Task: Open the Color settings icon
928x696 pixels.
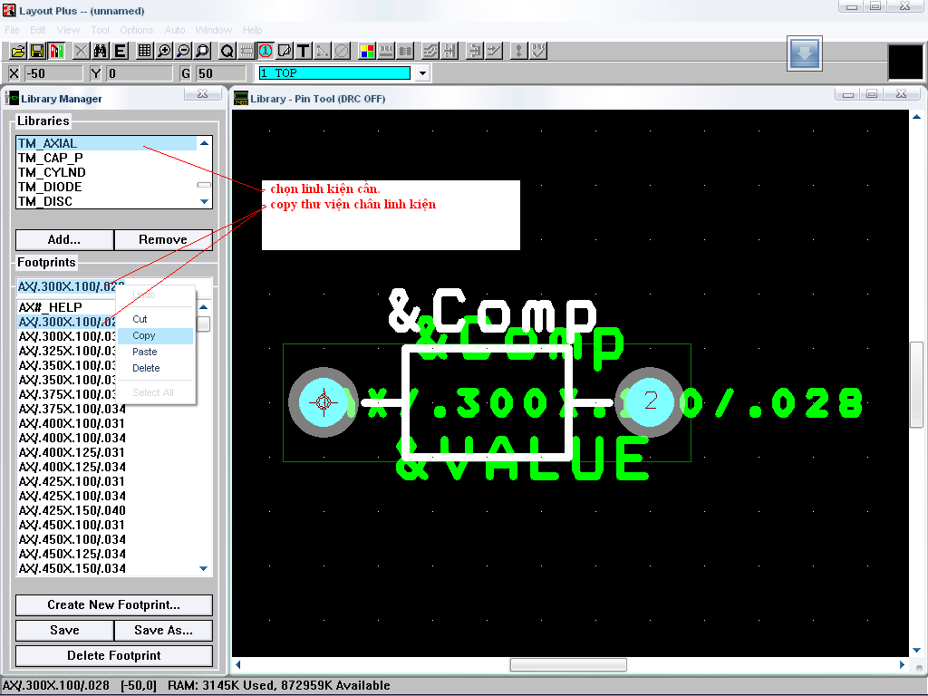Action: (x=367, y=52)
